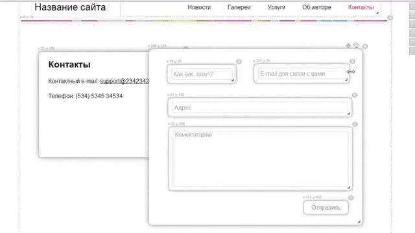Open the Новости menu item
This screenshot has height=233, width=415.
199,7
